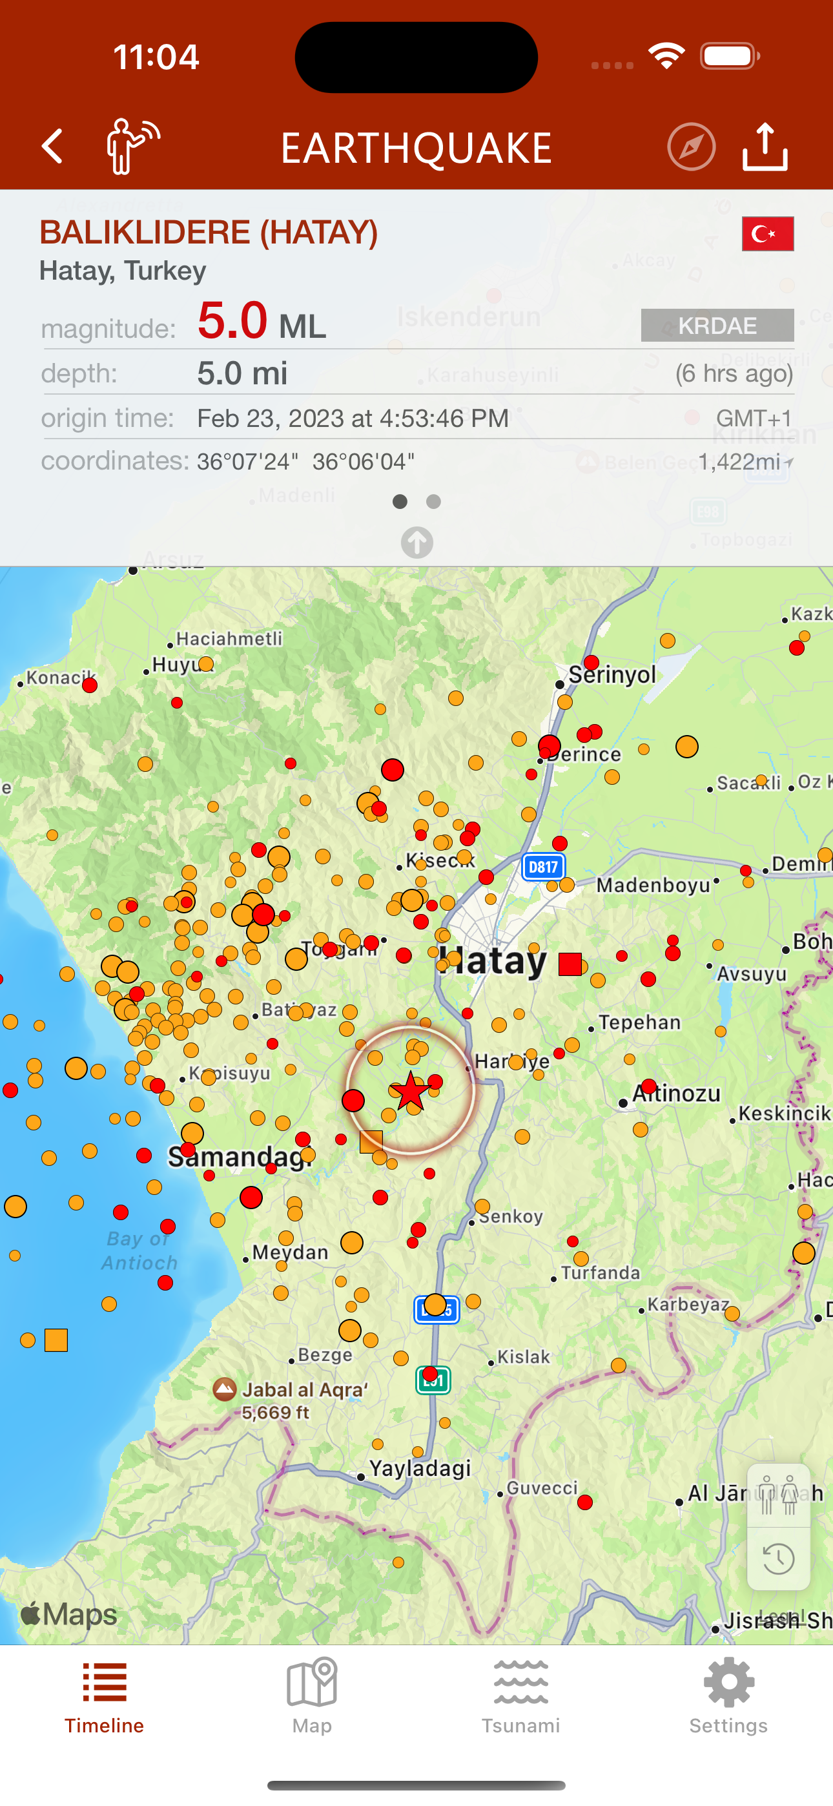Tap the compass icon in header
The height and width of the screenshot is (1806, 833).
[x=691, y=147]
